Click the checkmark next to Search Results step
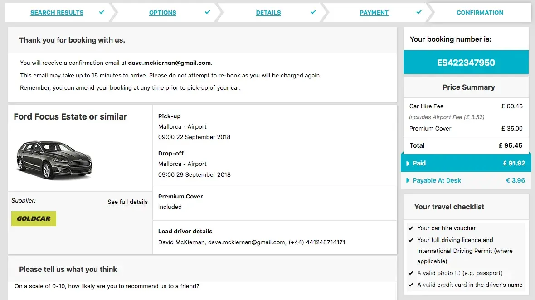The height and width of the screenshot is (300, 535). click(102, 12)
